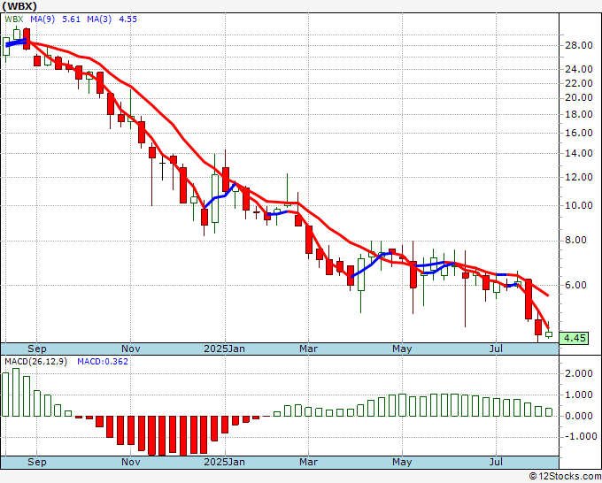Click Jul on the MACD panel time axis
The width and height of the screenshot is (602, 483).
[x=496, y=462]
